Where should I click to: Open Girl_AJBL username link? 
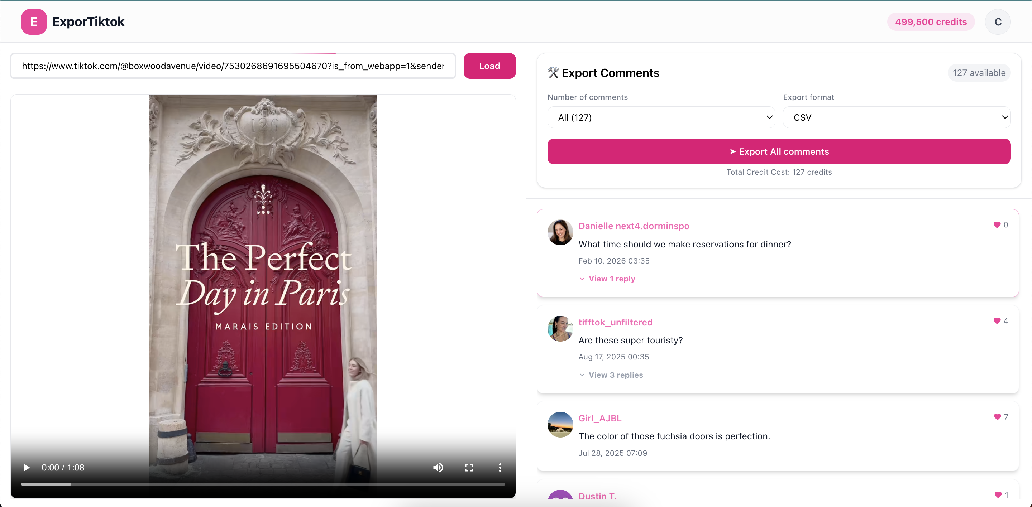599,418
